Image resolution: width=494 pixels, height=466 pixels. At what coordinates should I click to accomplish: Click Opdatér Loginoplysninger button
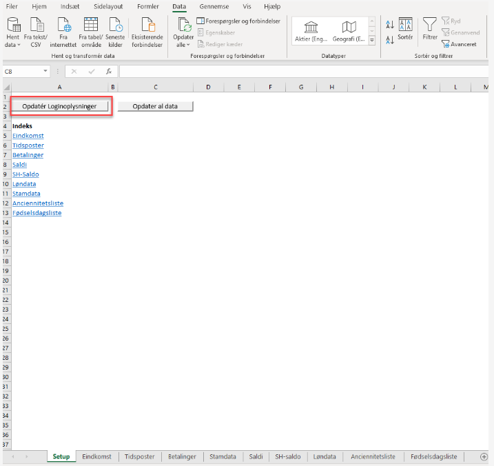[59, 106]
